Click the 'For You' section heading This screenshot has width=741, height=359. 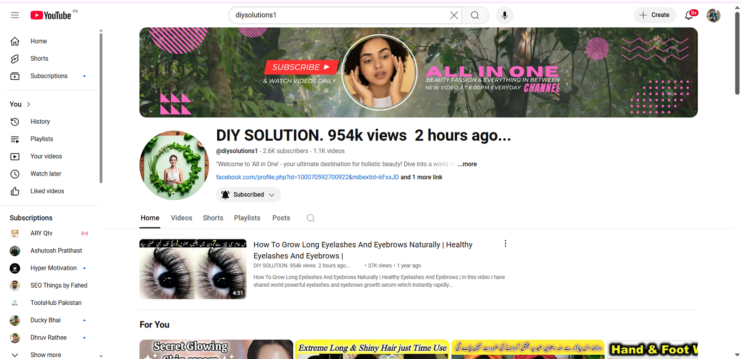click(155, 325)
